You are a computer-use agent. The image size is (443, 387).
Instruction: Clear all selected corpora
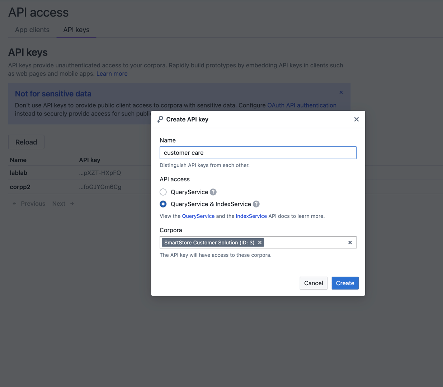click(x=350, y=243)
